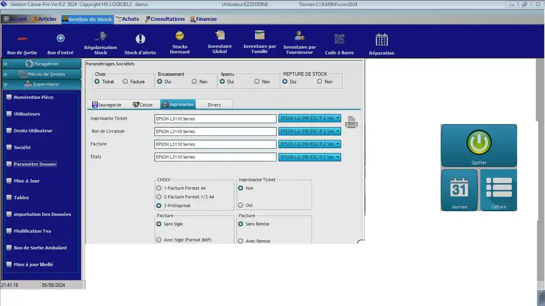The width and height of the screenshot is (545, 306).
Task: Click the printer icon beside Imprimante Ticket
Action: click(352, 122)
